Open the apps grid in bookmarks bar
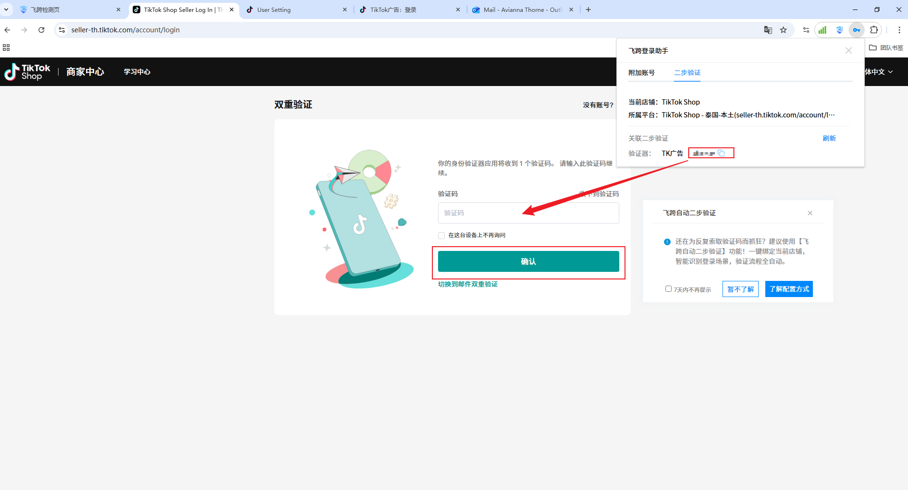The height and width of the screenshot is (490, 908). (6, 48)
